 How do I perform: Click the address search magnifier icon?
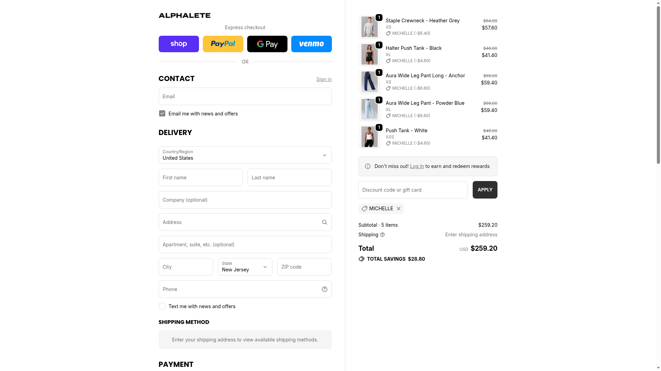pyautogui.click(x=324, y=222)
